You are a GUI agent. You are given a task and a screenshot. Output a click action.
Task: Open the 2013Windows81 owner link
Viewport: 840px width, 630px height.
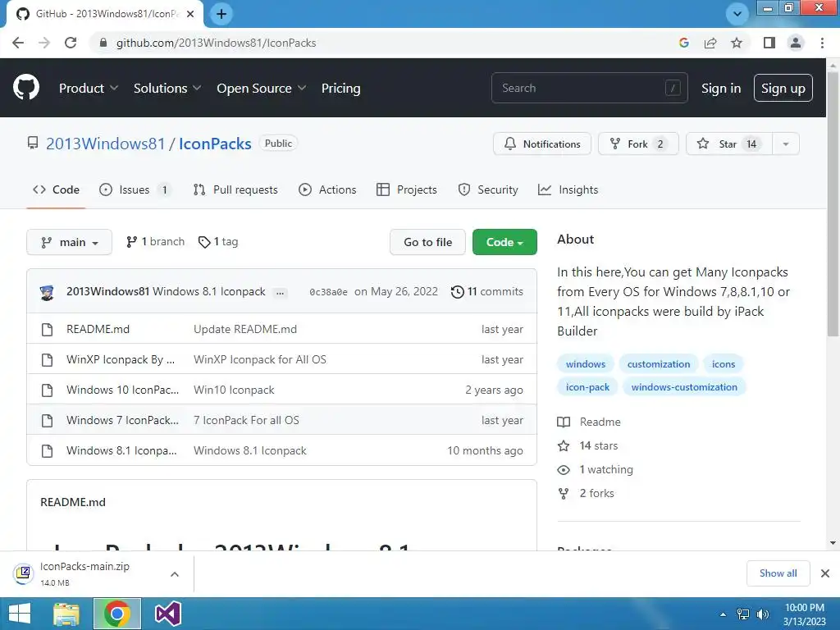pos(106,144)
